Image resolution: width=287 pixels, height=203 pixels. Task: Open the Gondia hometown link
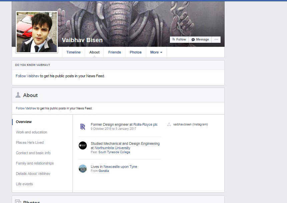pos(104,171)
